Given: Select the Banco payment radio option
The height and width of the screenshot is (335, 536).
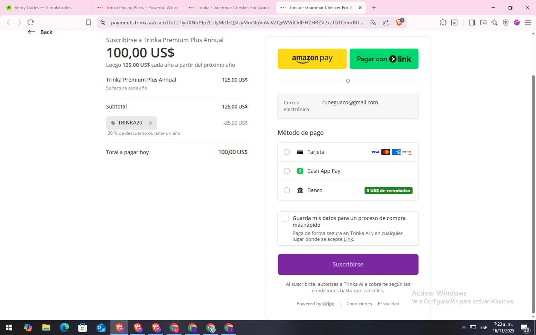Looking at the screenshot, I should point(287,190).
